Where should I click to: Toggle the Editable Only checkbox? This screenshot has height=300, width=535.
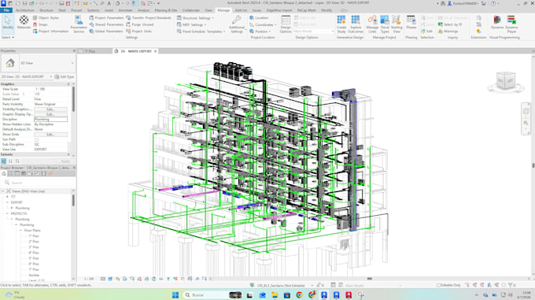449,285
